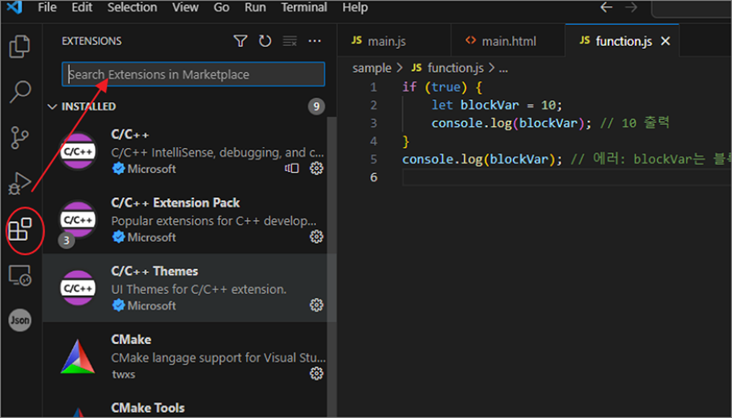732x418 pixels.
Task: Open the Go menu
Action: point(221,7)
